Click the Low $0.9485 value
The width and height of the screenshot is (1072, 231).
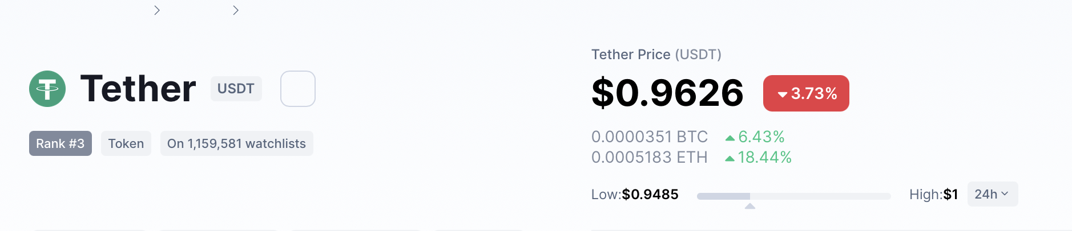[650, 195]
